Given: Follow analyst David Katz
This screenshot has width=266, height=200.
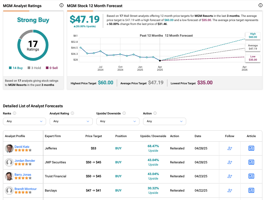Looking at the screenshot, I should tap(230, 148).
